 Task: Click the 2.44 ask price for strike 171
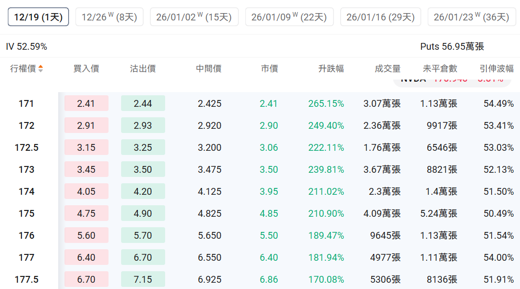point(143,104)
